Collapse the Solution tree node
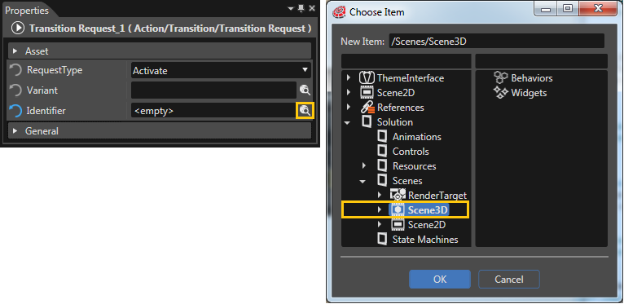624x304 pixels. (347, 122)
